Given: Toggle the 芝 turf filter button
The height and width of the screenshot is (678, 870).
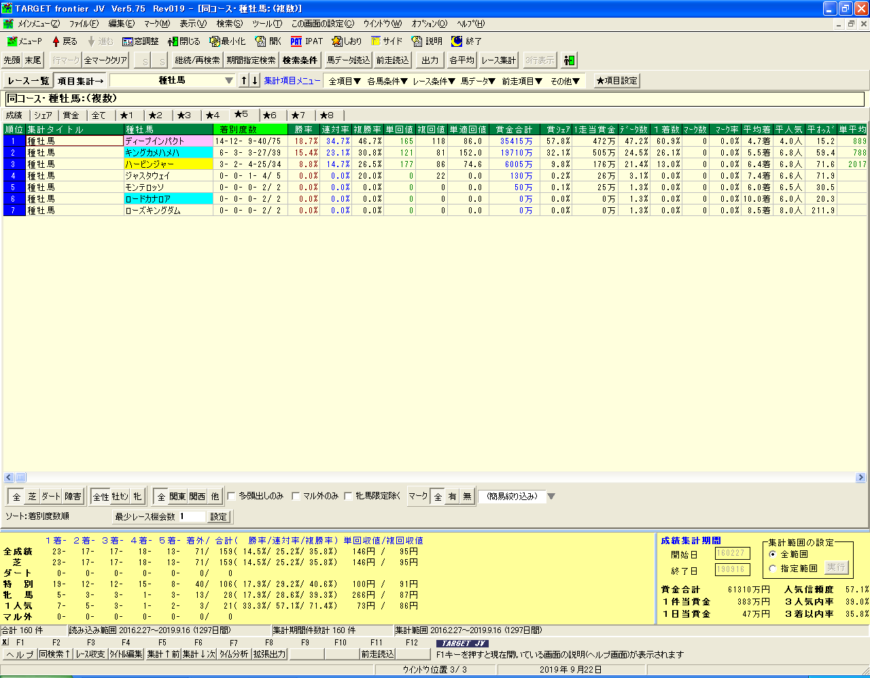Looking at the screenshot, I should (32, 497).
